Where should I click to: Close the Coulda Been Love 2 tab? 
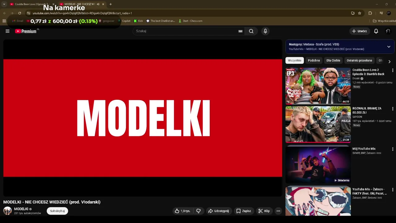click(x=53, y=4)
